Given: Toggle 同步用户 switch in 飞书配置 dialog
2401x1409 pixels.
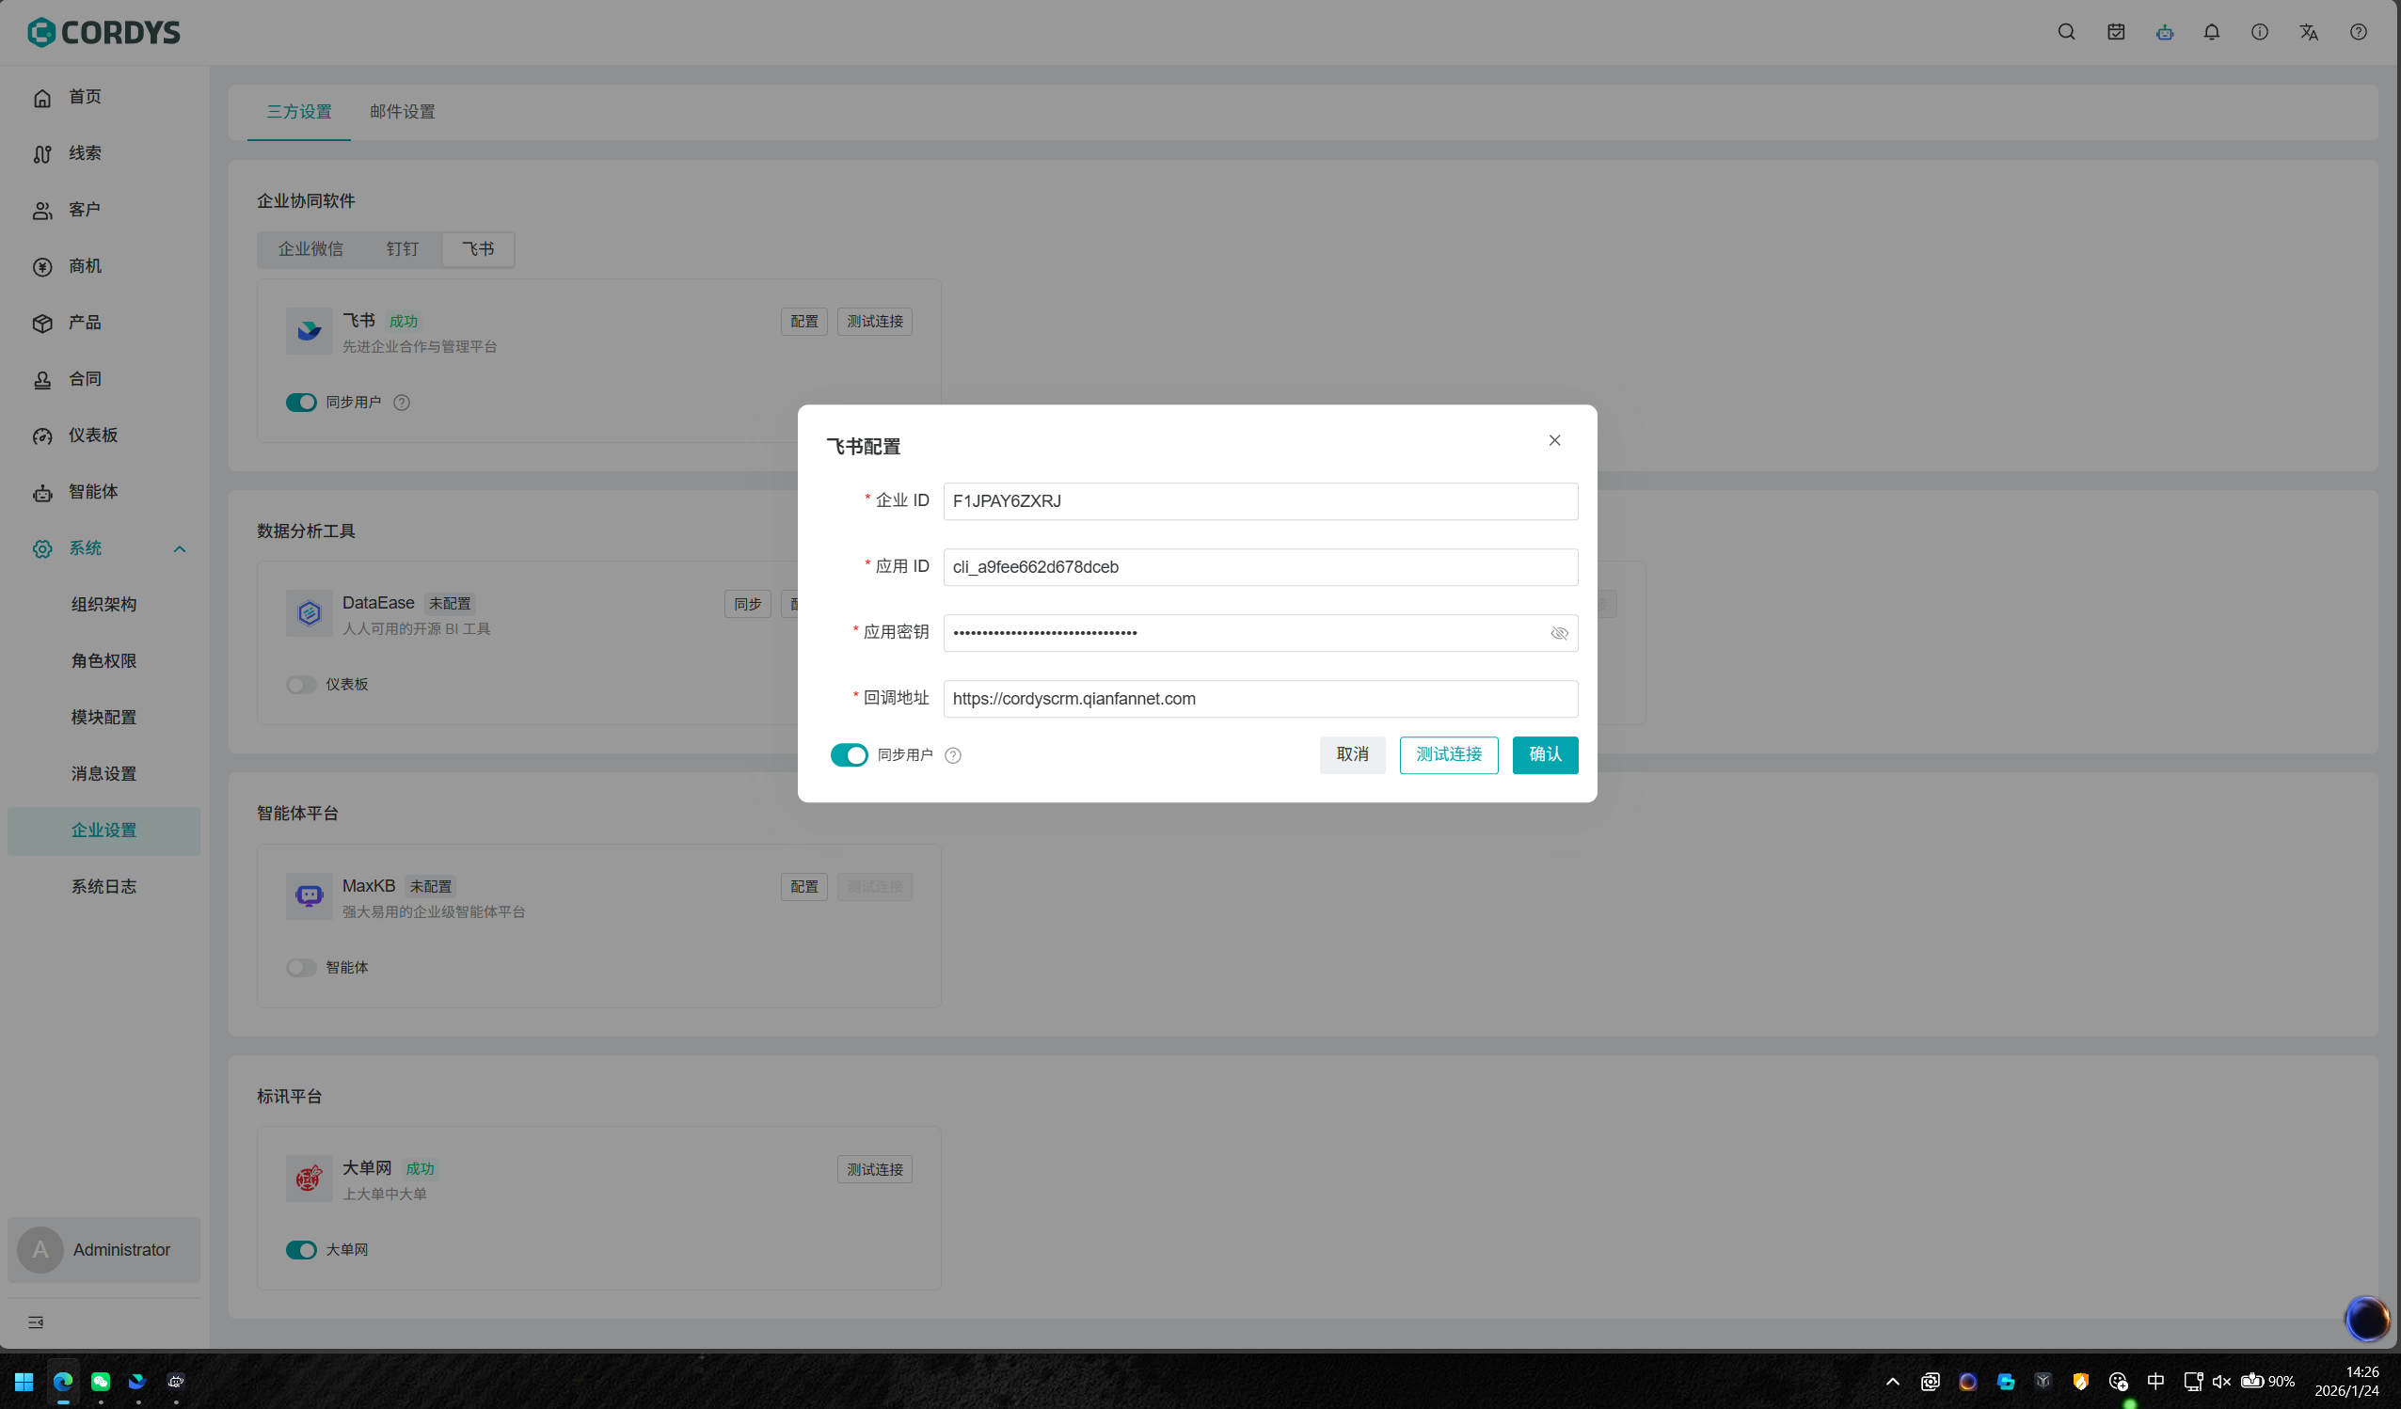Looking at the screenshot, I should coord(849,755).
